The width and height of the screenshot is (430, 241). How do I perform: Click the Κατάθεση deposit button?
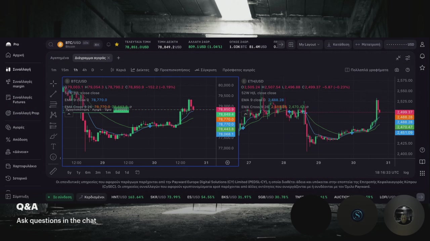(338, 44)
